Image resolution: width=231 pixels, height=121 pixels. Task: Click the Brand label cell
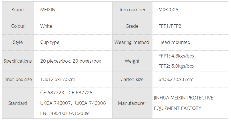pos(17,10)
